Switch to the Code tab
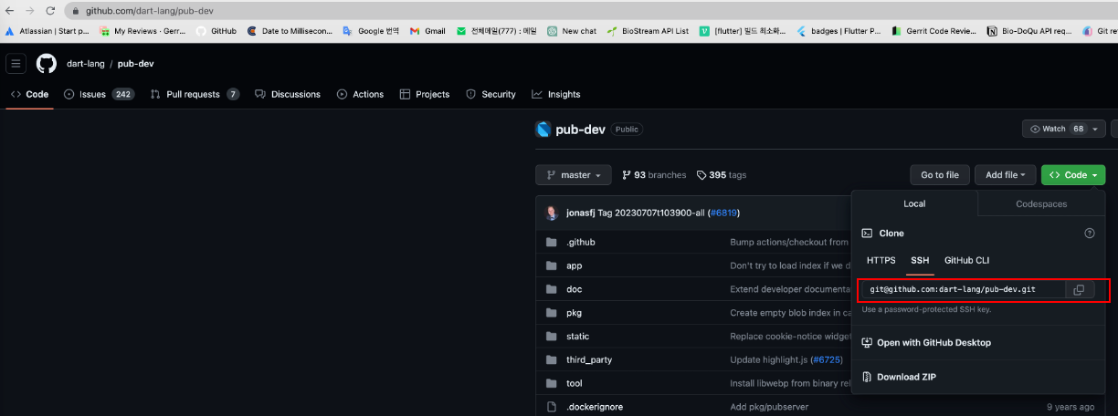Image resolution: width=1118 pixels, height=416 pixels. 30,94
